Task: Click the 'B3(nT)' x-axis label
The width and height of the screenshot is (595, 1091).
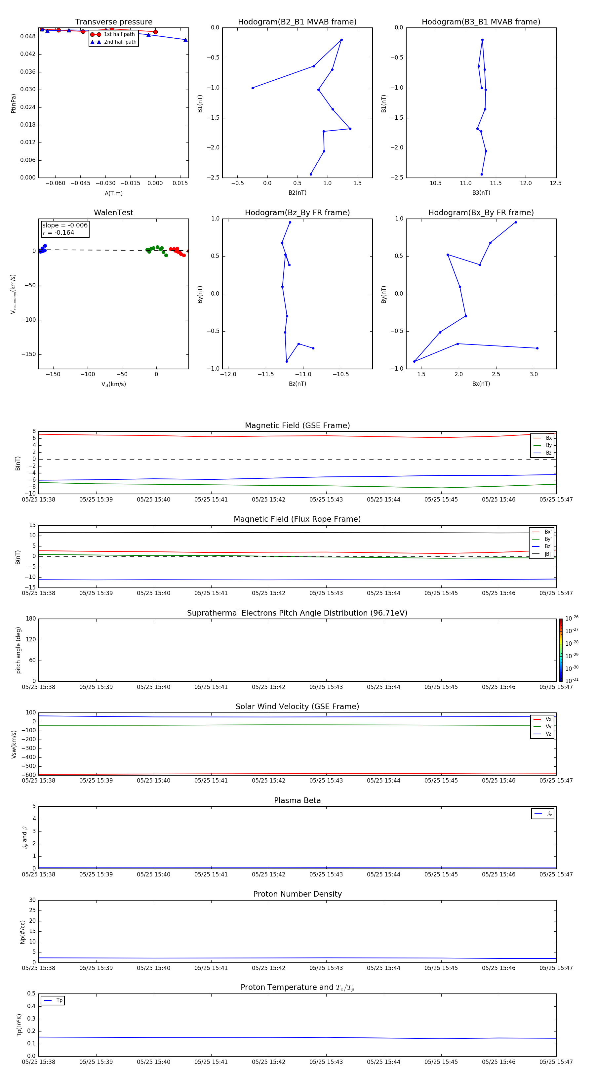Action: (x=481, y=193)
